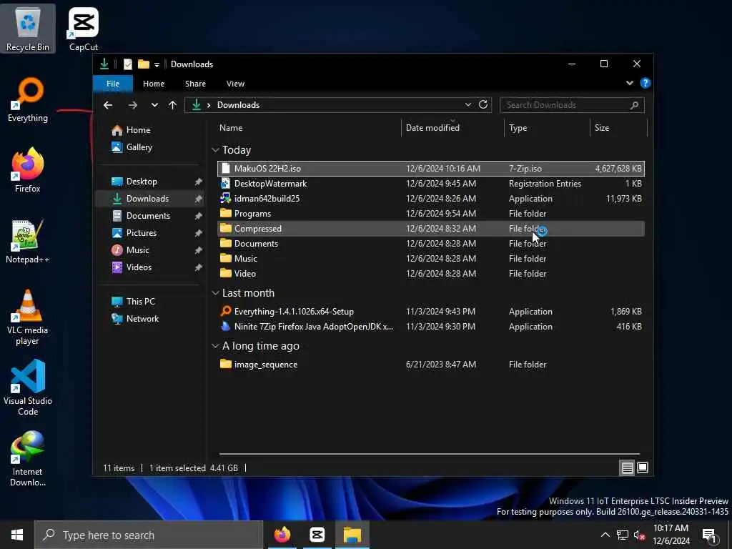Open the notification center icon
This screenshot has height=549, width=732.
pos(709,535)
